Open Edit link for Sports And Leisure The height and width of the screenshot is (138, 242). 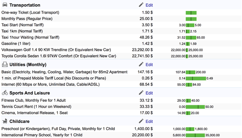pyautogui.click(x=149, y=93)
